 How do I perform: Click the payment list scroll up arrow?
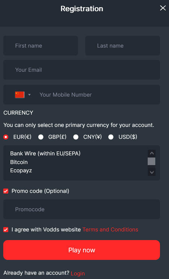point(152,153)
